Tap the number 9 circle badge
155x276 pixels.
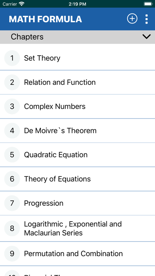(12, 254)
